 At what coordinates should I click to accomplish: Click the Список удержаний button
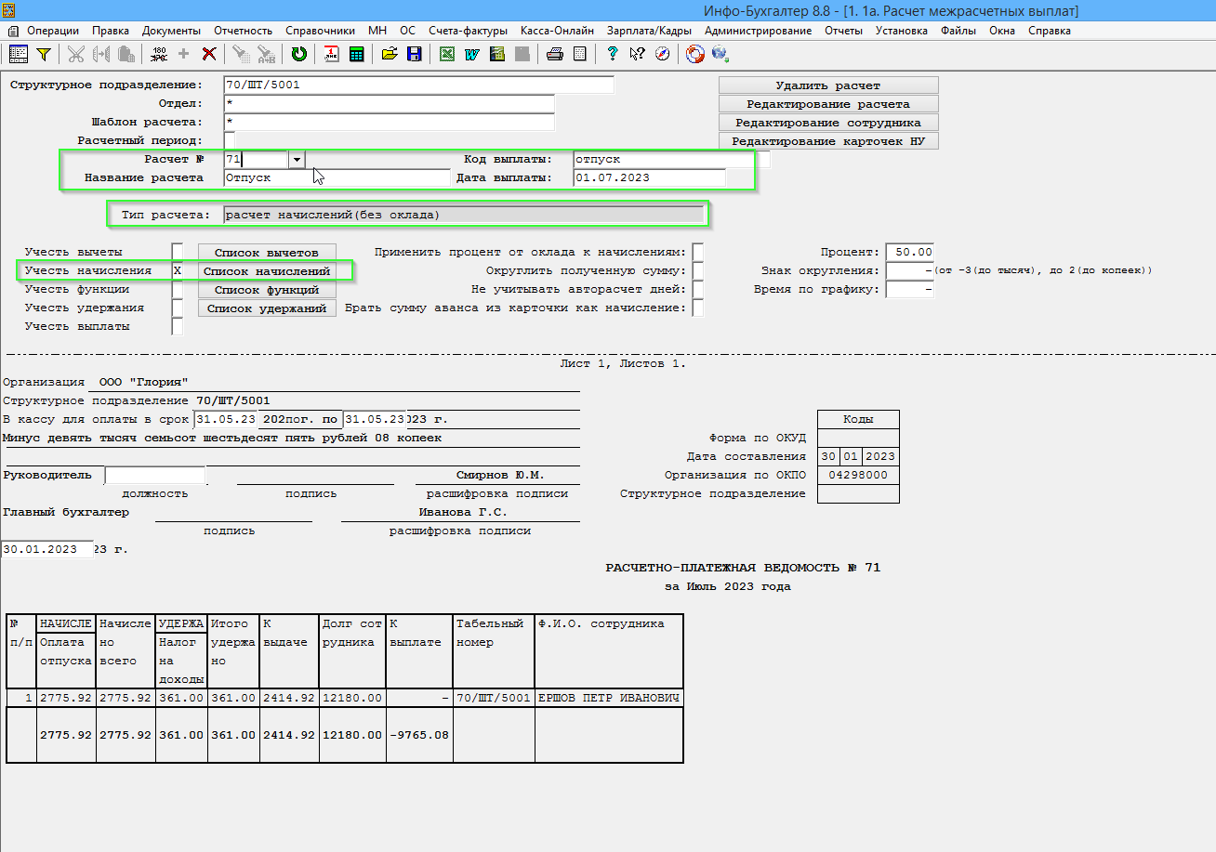267,308
